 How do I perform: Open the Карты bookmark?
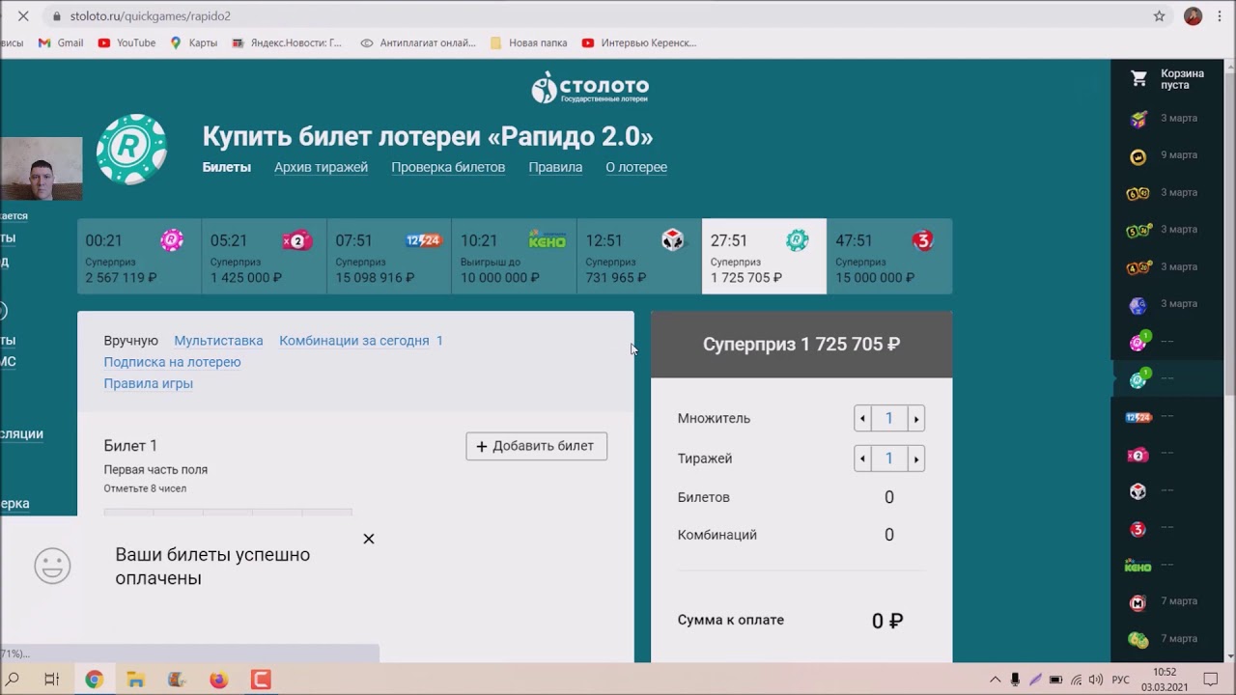(x=193, y=42)
